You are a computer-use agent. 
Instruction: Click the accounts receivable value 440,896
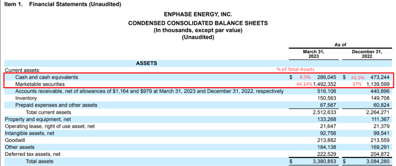tap(380, 91)
